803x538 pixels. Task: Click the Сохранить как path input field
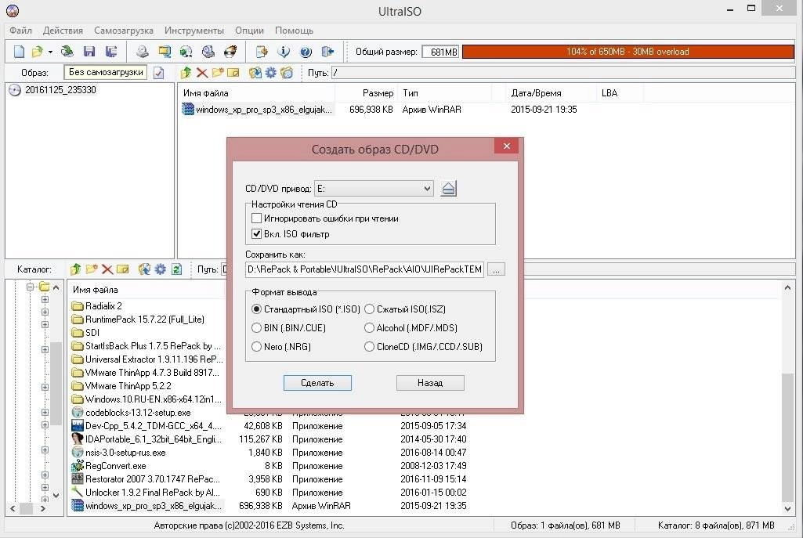click(364, 269)
